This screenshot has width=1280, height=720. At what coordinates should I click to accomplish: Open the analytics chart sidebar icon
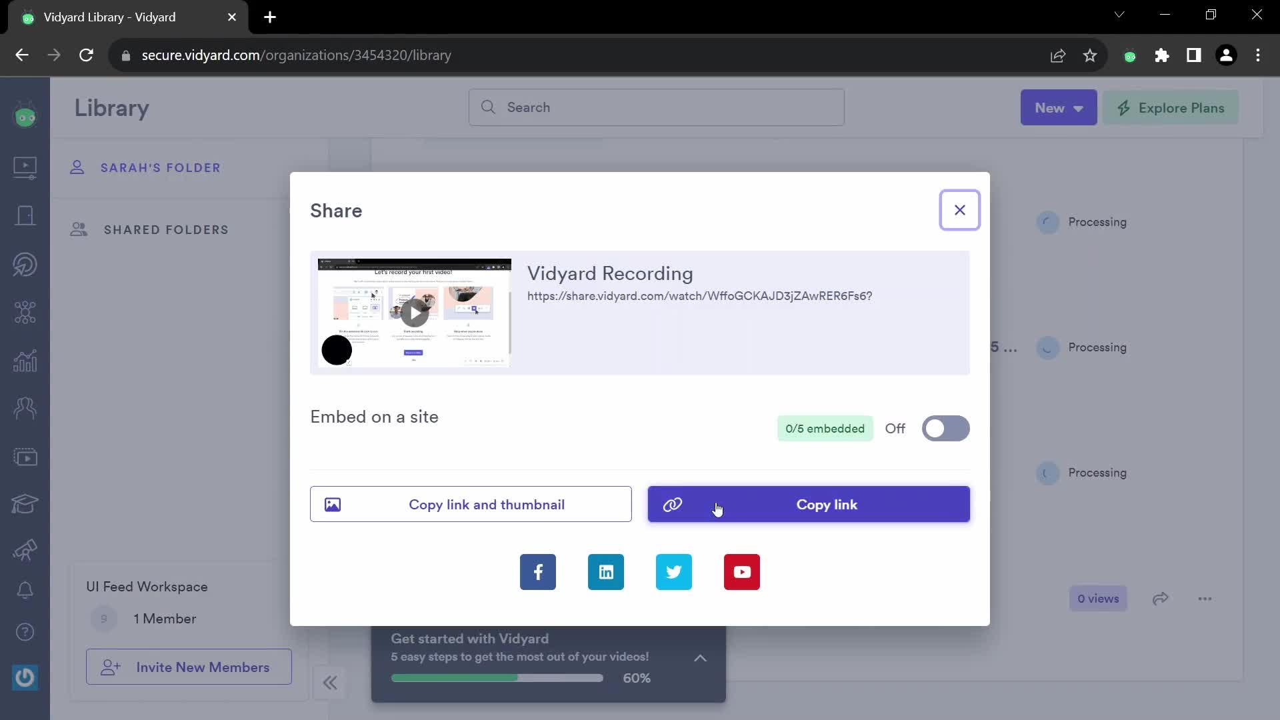coord(25,361)
